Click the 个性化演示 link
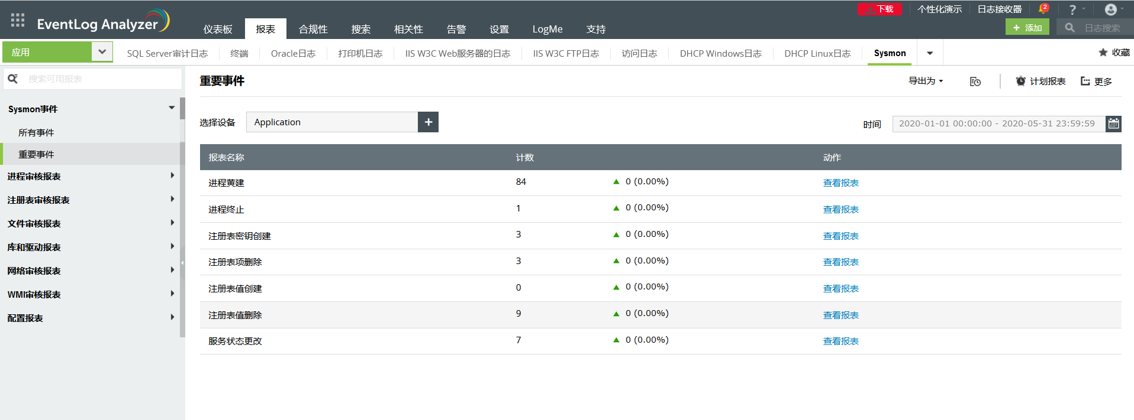This screenshot has width=1134, height=420. pyautogui.click(x=939, y=9)
